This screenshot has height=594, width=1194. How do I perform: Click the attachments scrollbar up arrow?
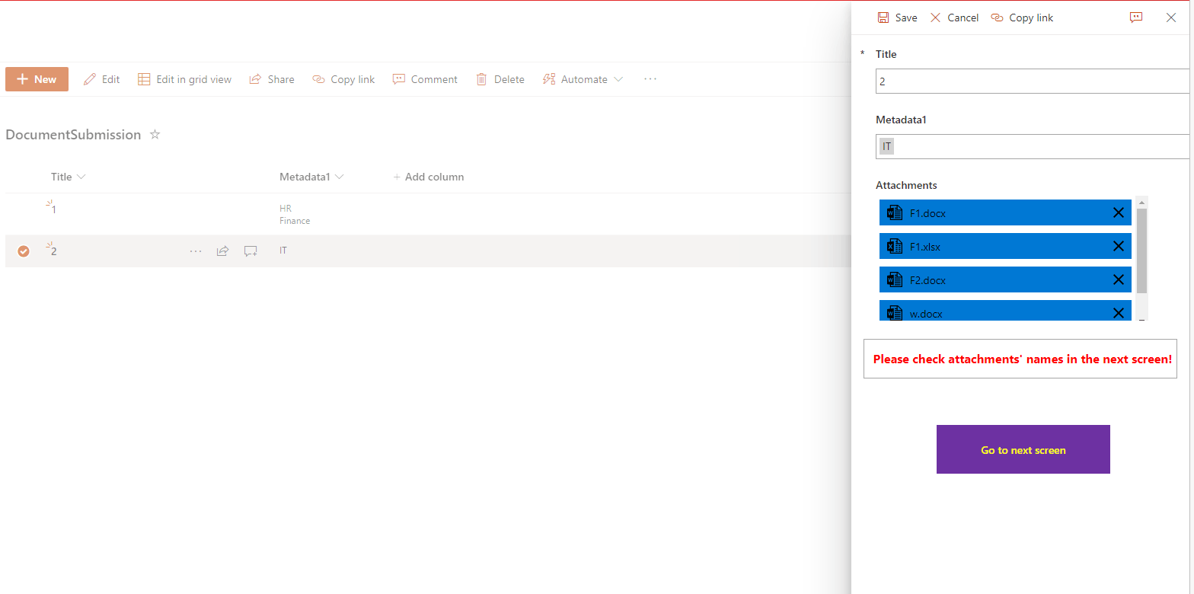[x=1141, y=202]
